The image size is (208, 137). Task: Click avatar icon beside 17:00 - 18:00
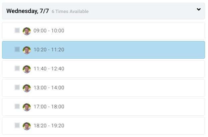tap(27, 107)
